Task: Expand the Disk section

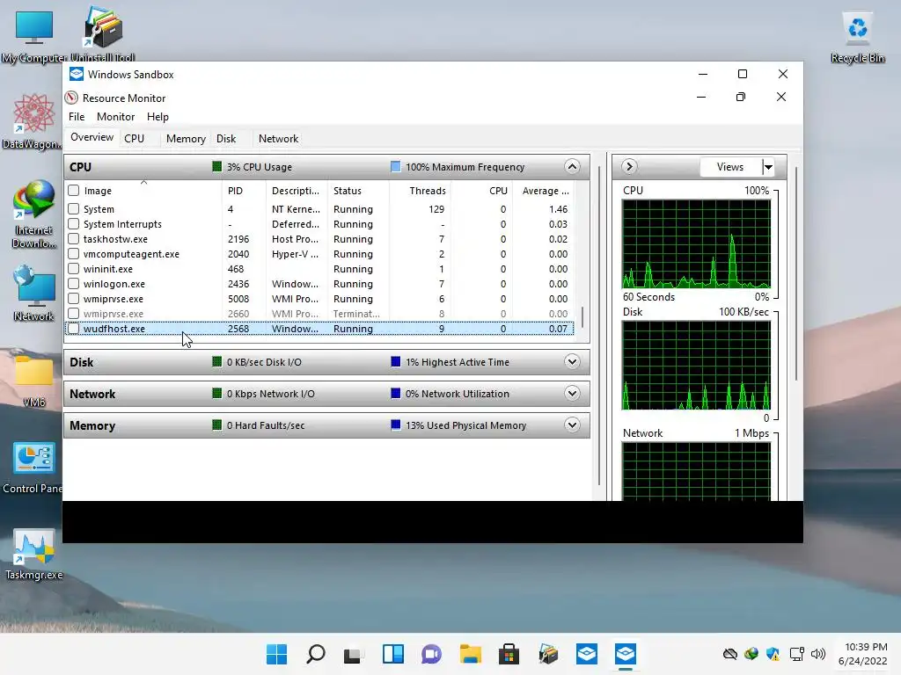Action: point(572,362)
